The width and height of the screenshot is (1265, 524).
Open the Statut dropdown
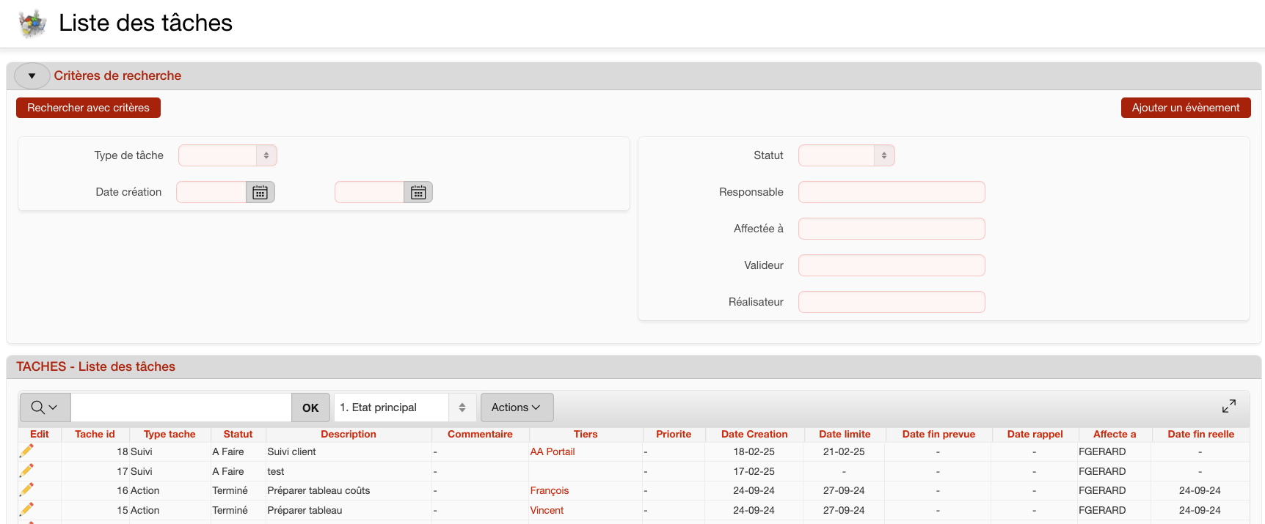846,155
